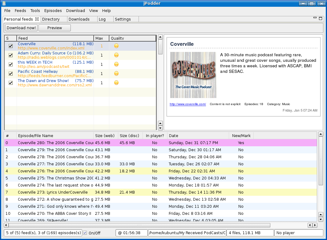Switch to the Directory tab
This screenshot has height=240, width=327.
54,19
